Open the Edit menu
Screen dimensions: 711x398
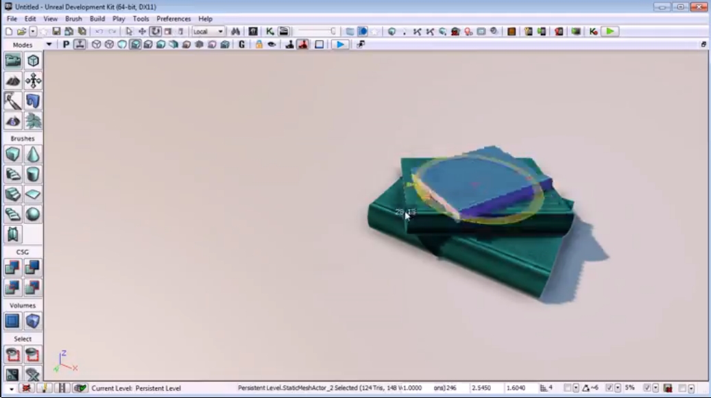(30, 19)
